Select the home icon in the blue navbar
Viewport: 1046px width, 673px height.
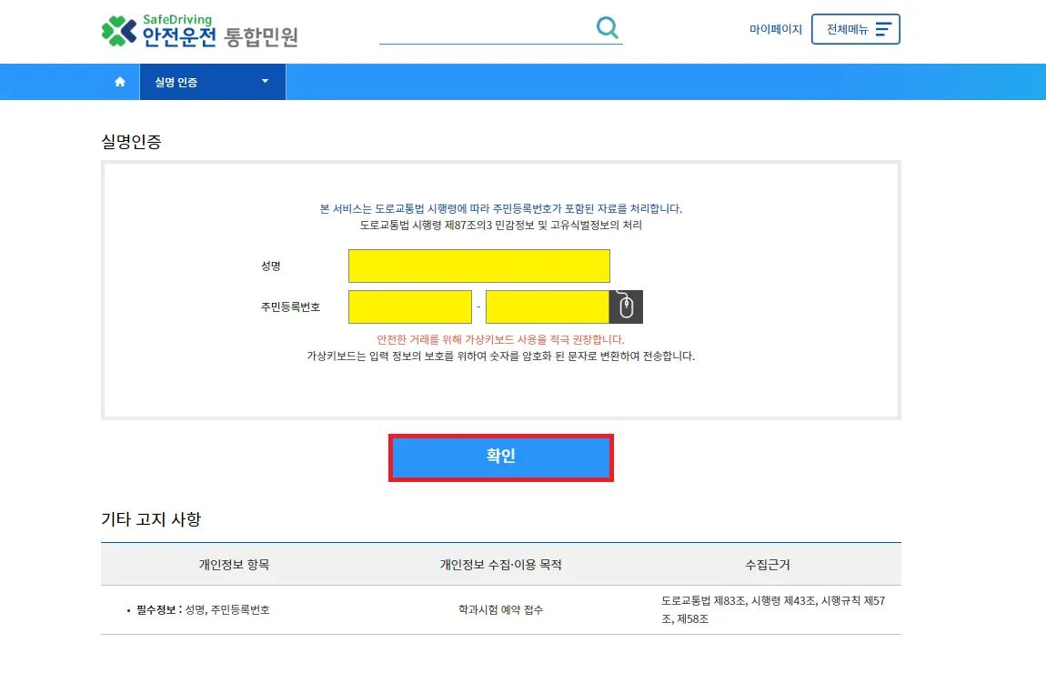(x=119, y=81)
